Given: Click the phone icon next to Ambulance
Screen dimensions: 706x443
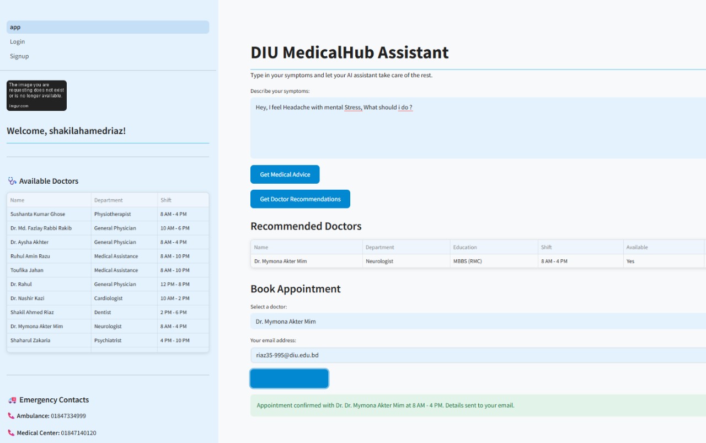Looking at the screenshot, I should (x=11, y=416).
